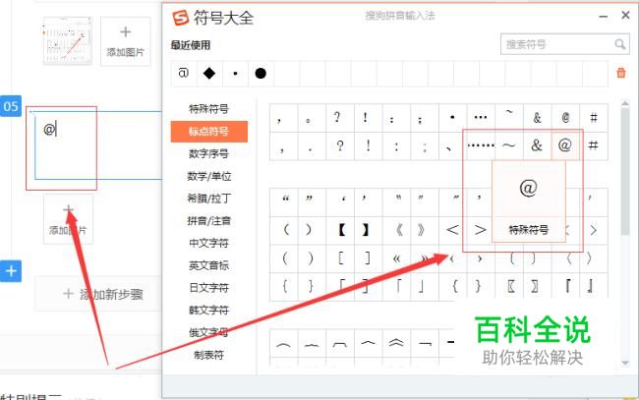639x400 pixels.
Task: Click the symbol list scrollbar thumb
Action: 625,172
